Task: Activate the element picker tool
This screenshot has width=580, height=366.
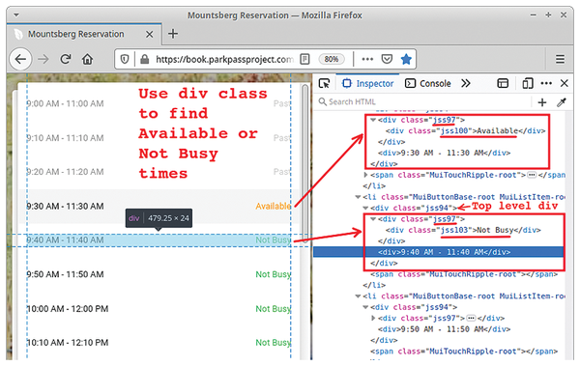Action: pos(325,84)
